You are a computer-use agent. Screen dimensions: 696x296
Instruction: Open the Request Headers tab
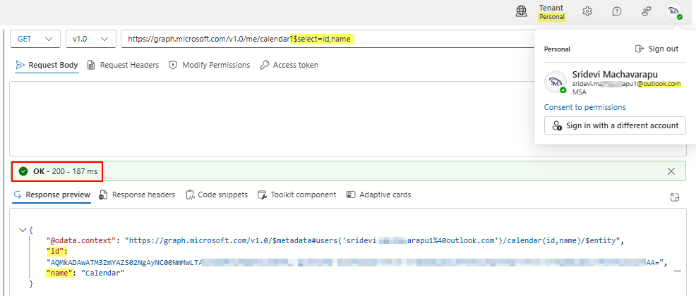(123, 65)
